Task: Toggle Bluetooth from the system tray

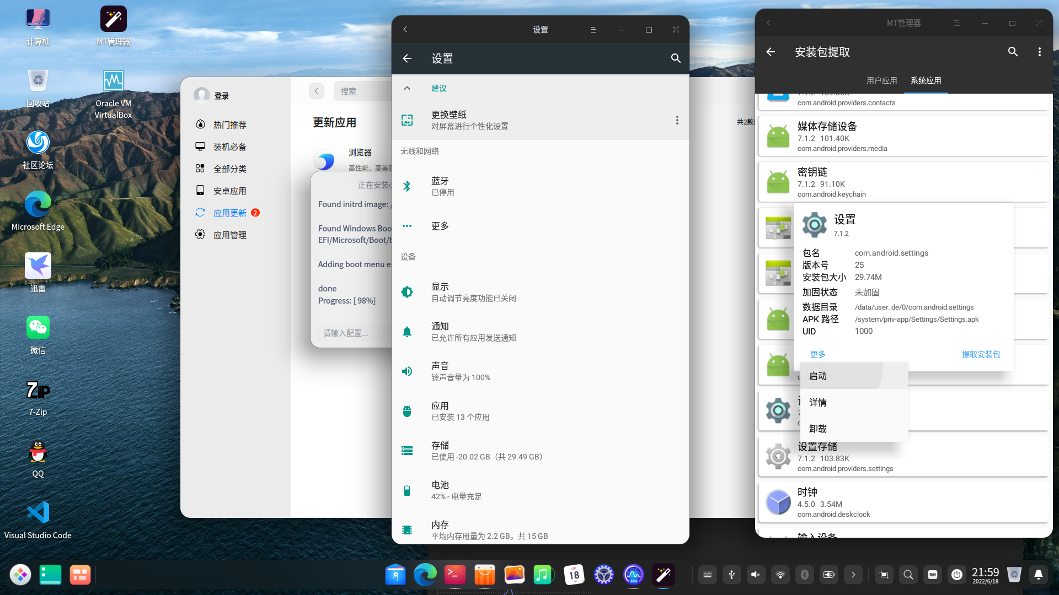Action: click(x=804, y=575)
